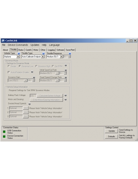Switch to the Logging tab

pyautogui.click(x=51, y=50)
